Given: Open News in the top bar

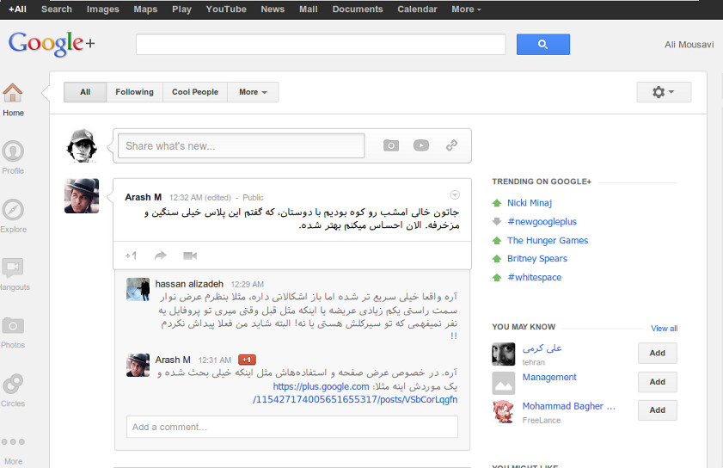Looking at the screenshot, I should (x=273, y=9).
